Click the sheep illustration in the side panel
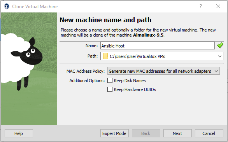 [21, 62]
